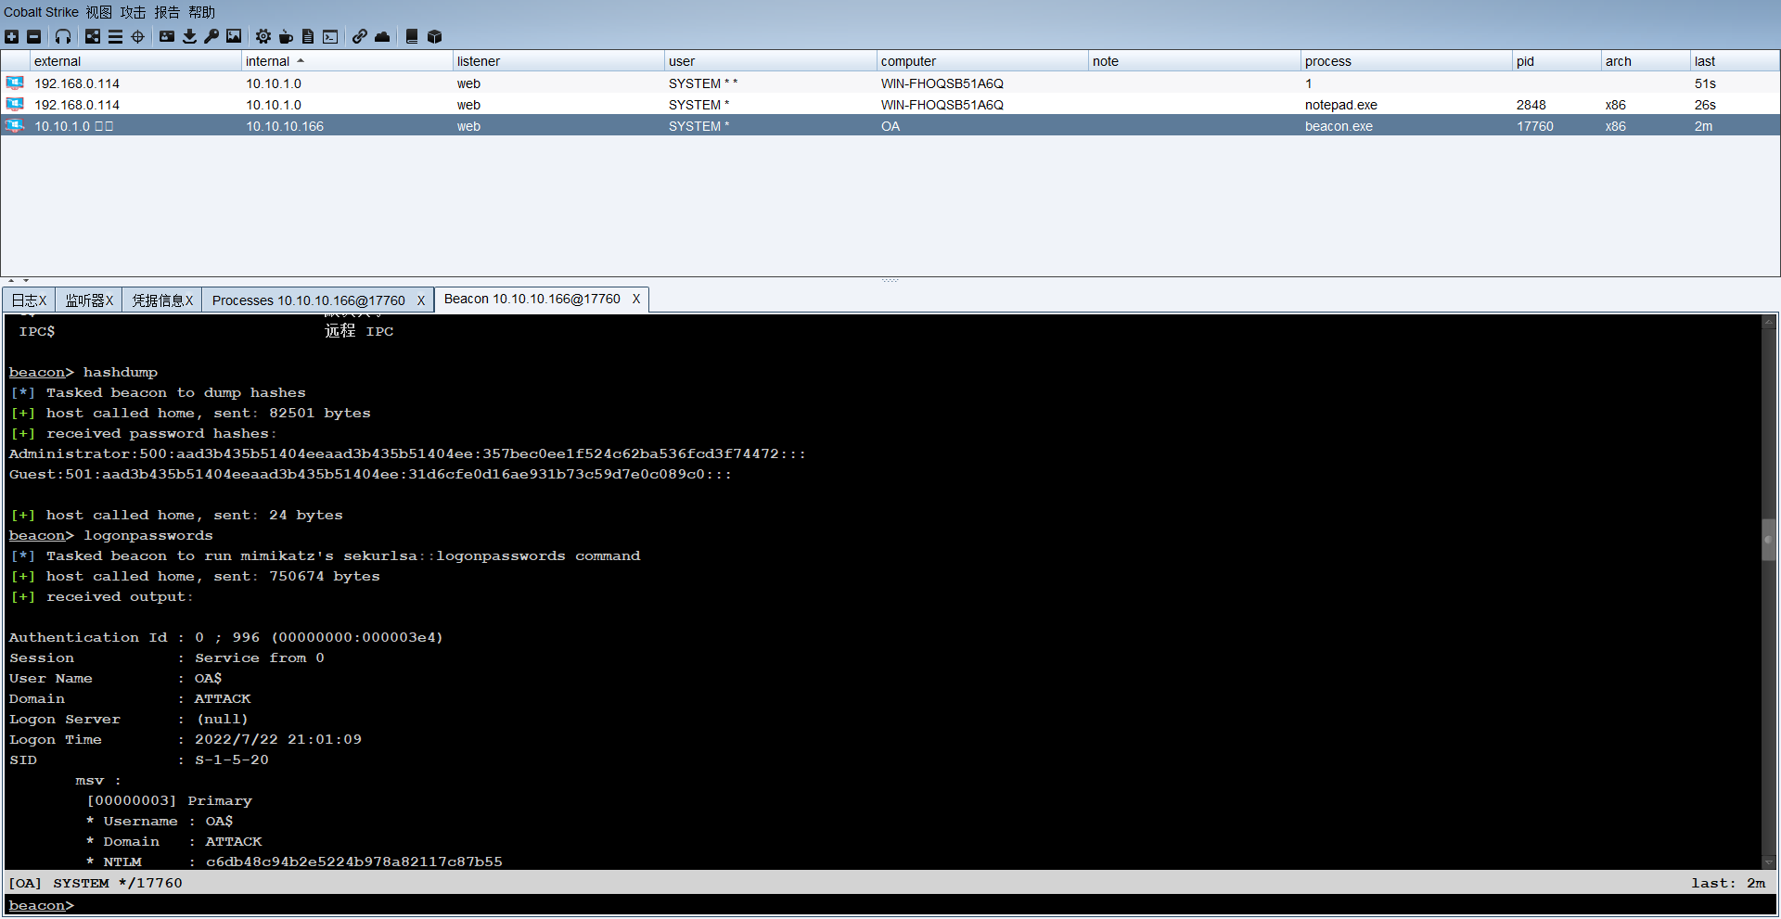The width and height of the screenshot is (1781, 919).
Task: Click the session icon for the notepad.exe row
Action: (15, 105)
